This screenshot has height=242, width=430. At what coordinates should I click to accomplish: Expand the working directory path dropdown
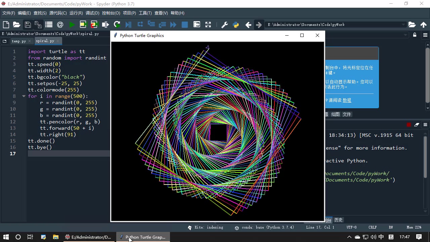[403, 25]
